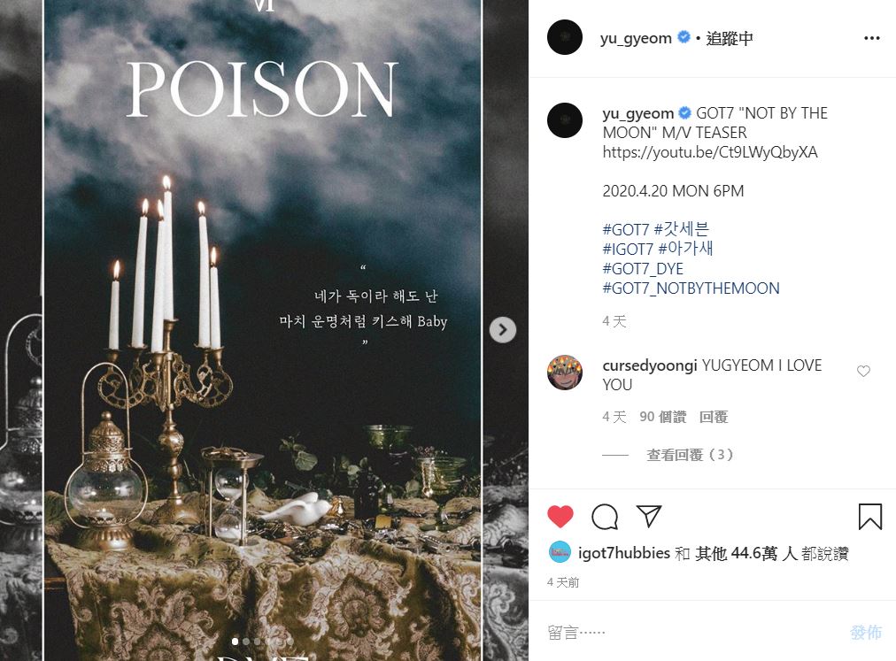
Task: Go to next image with arrow
Action: [x=503, y=330]
